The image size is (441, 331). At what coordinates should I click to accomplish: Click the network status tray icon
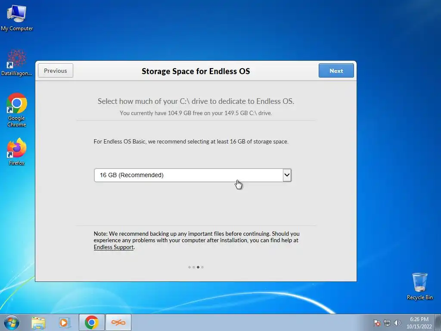(x=387, y=323)
